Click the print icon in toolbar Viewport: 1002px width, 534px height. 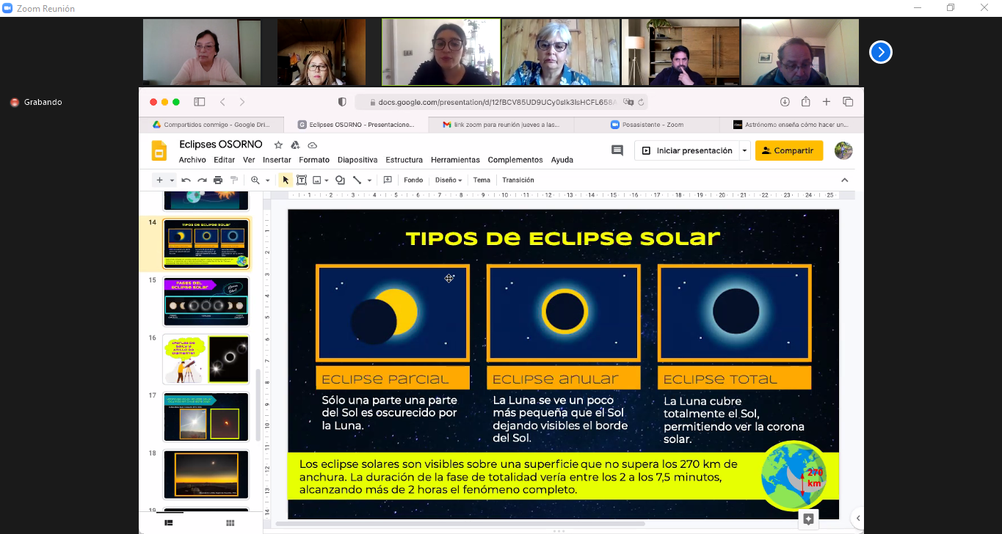[218, 180]
